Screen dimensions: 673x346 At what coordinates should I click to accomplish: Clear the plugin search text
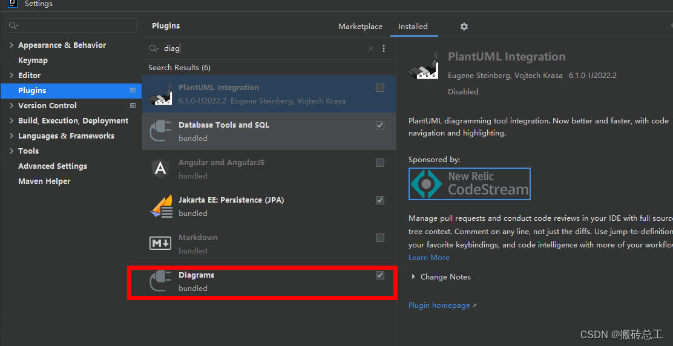tap(371, 48)
